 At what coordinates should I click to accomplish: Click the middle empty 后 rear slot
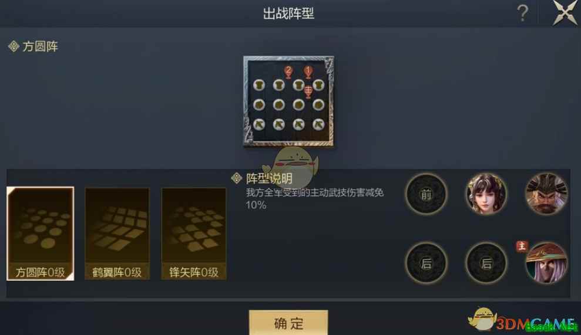[486, 263]
